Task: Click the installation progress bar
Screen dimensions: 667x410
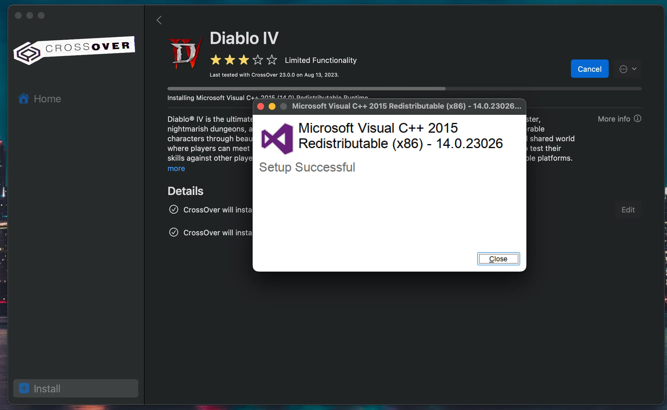Action: coord(404,89)
